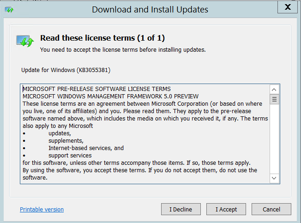Screen dimensions: 301x223
Task: Click the green arrows update icon beside heading
Action: [24, 41]
